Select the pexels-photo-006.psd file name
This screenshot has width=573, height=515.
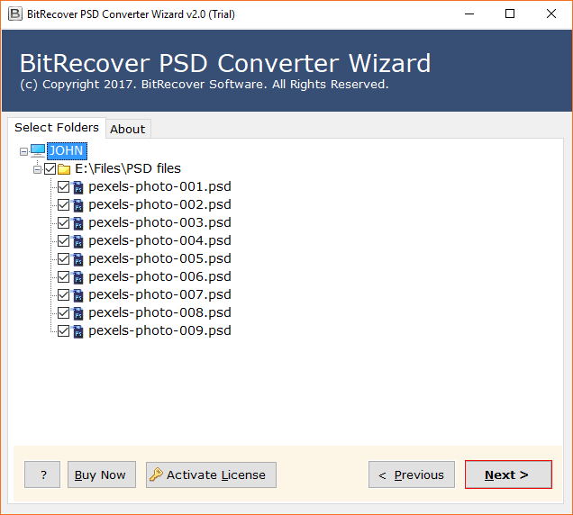tap(159, 276)
